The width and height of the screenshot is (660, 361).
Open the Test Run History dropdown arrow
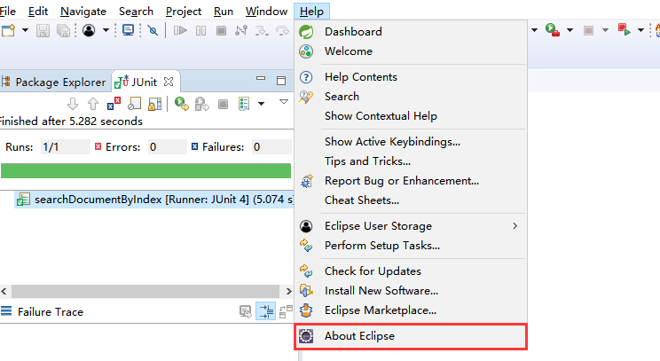pos(262,104)
